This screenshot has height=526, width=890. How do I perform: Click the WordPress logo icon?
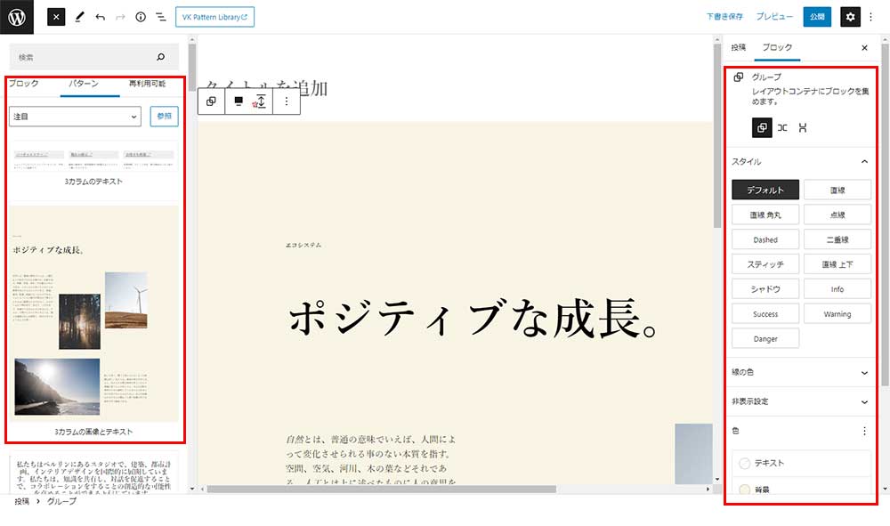point(17,17)
